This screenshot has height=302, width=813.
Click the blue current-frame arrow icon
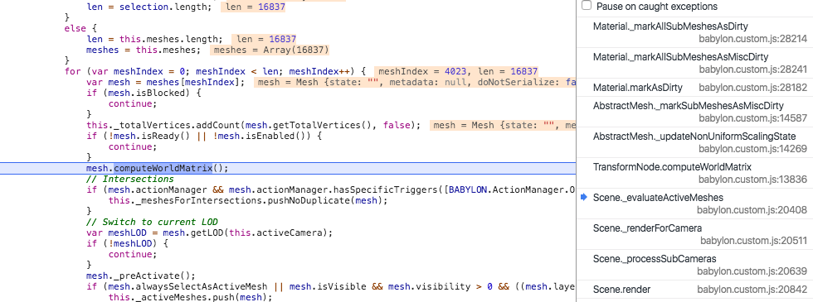click(584, 197)
